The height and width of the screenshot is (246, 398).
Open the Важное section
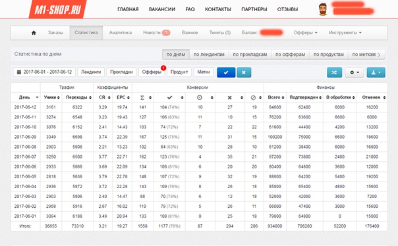pyautogui.click(x=190, y=33)
